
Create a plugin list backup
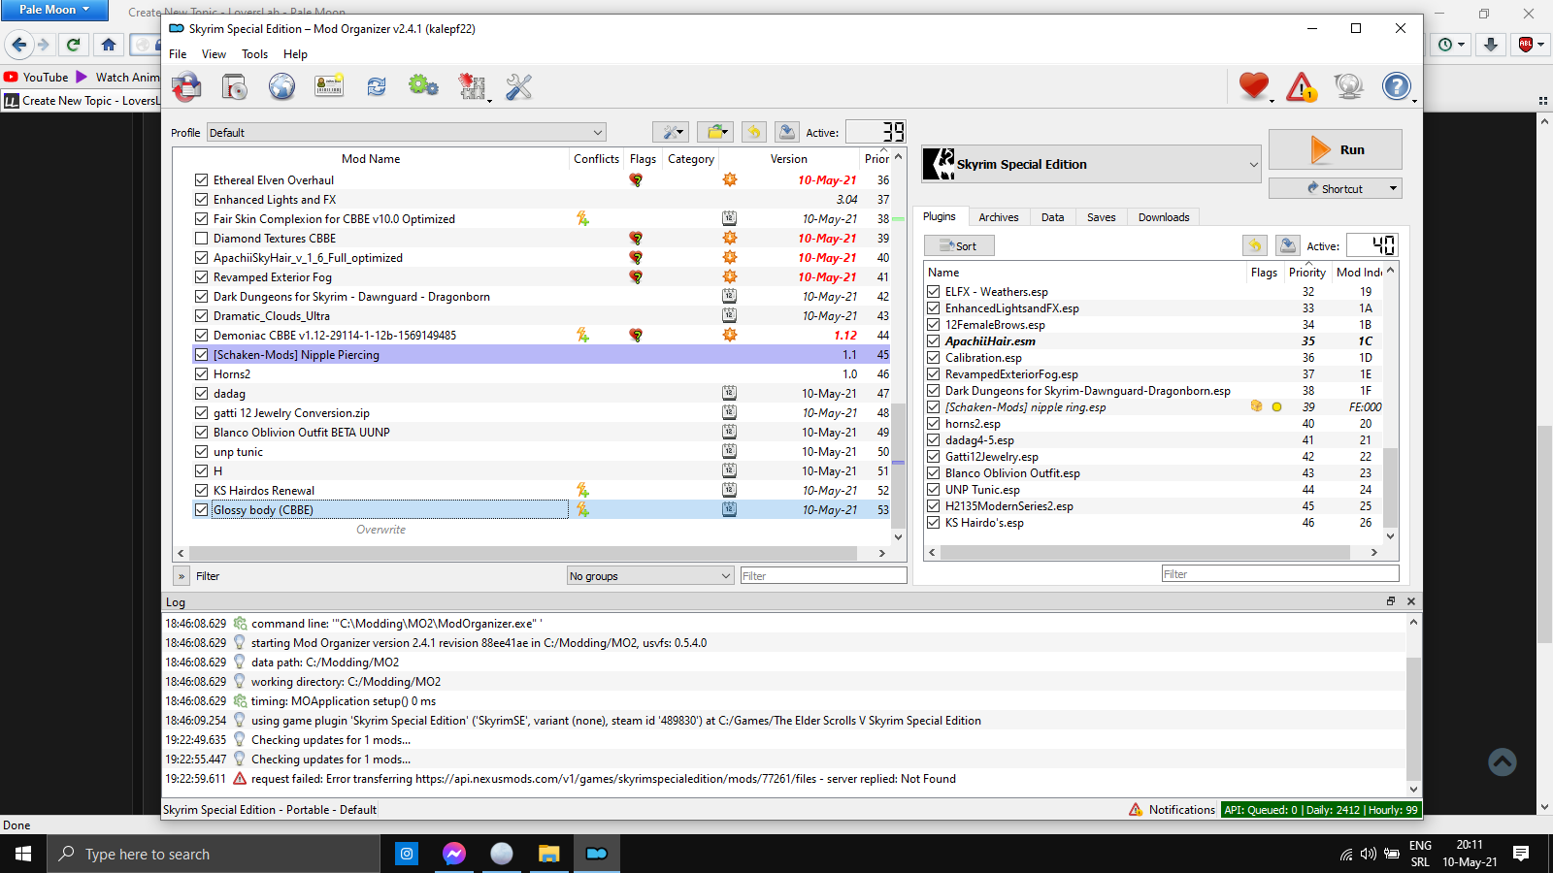tap(1288, 245)
